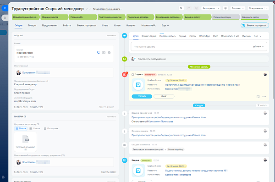Click the overdue task's large checkmark icon
This screenshot has width=275, height=182.
(138, 85)
